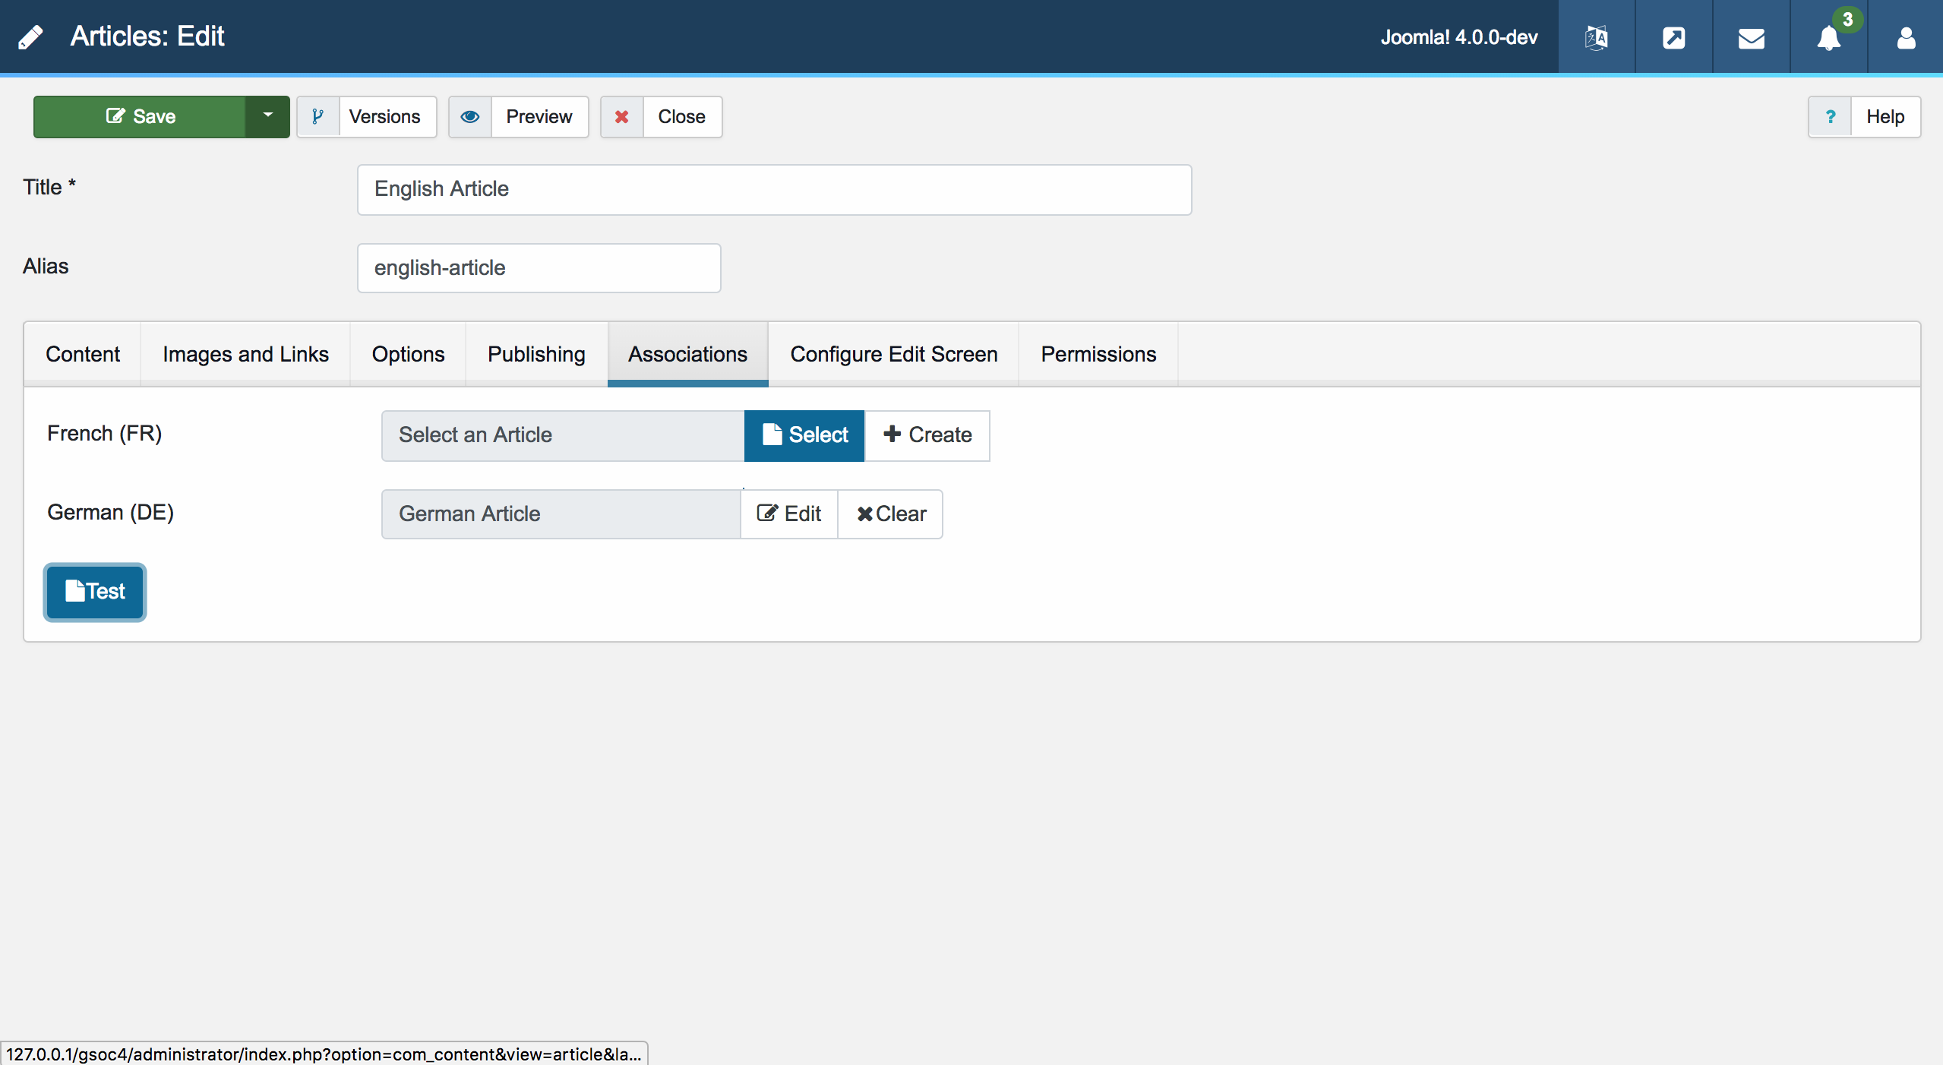
Task: Open notifications bell with badge 3
Action: point(1829,37)
